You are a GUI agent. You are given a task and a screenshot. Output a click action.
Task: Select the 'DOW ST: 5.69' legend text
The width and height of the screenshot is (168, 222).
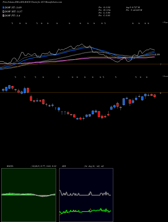[13, 8]
